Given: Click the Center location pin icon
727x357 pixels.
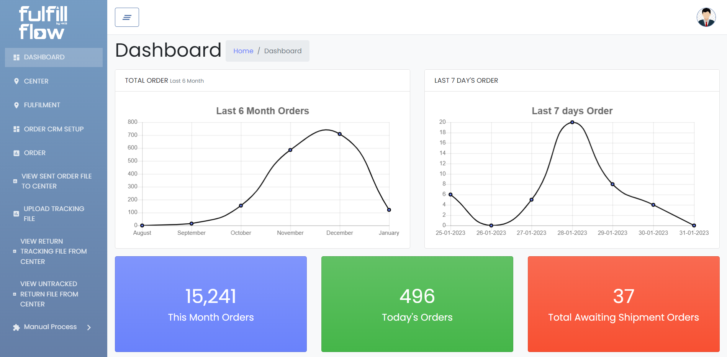Looking at the screenshot, I should tap(16, 81).
